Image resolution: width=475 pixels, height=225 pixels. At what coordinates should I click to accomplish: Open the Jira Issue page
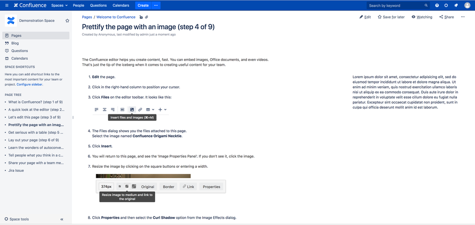16,170
